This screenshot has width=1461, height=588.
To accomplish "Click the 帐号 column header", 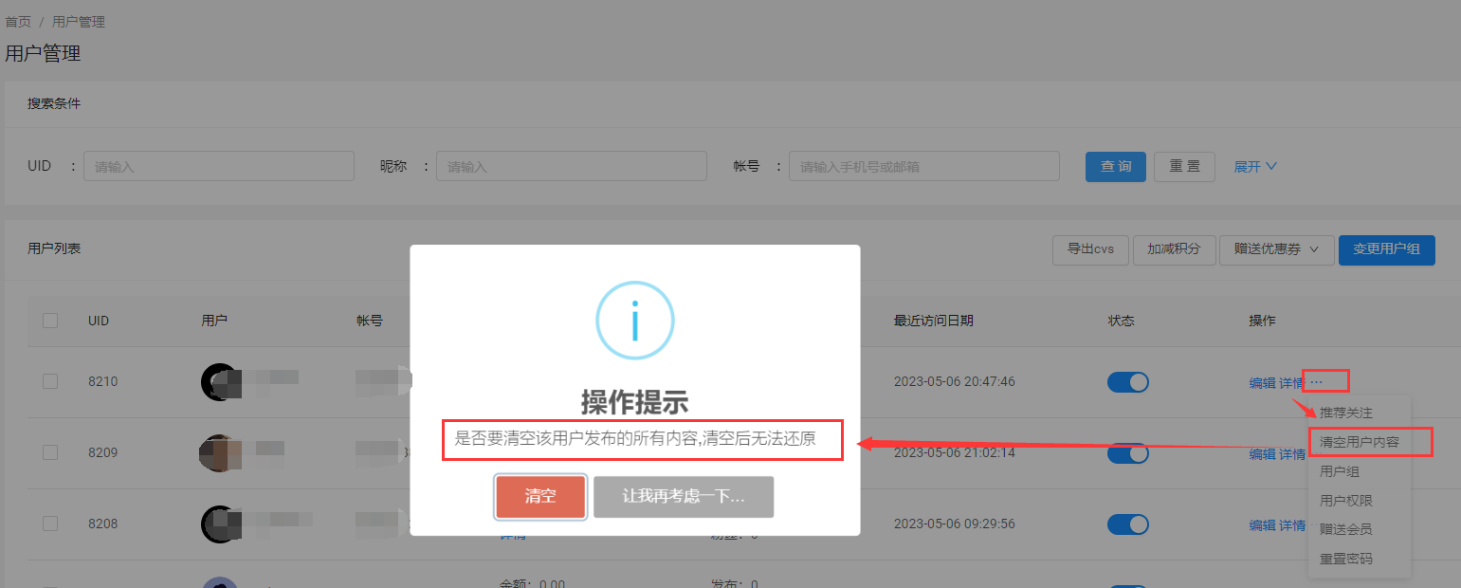I will 369,321.
